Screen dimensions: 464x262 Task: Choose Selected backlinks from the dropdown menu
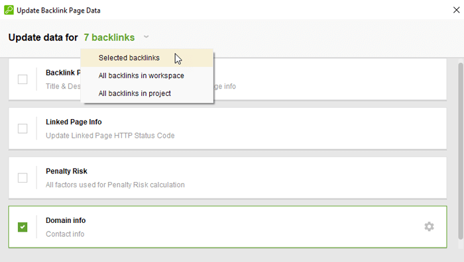pyautogui.click(x=147, y=58)
